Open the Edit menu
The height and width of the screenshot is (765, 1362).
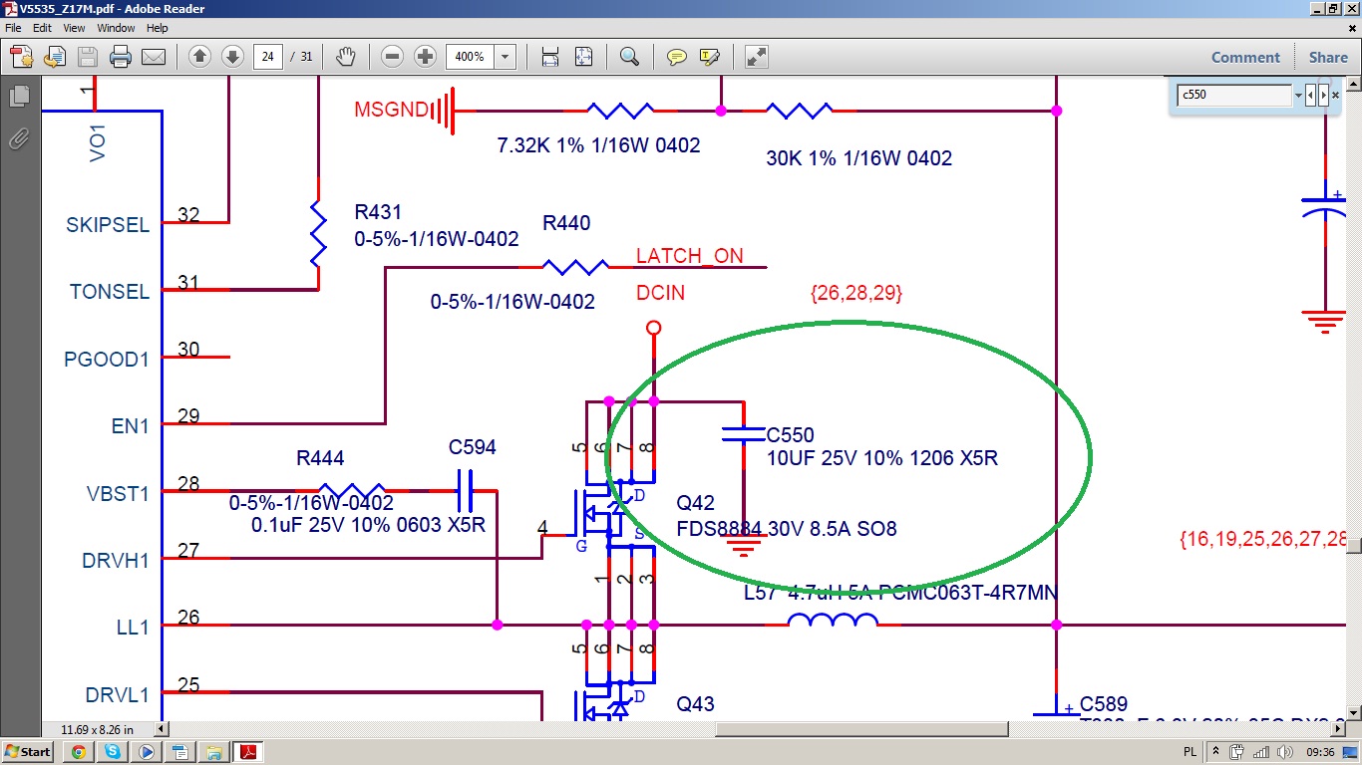[x=42, y=28]
